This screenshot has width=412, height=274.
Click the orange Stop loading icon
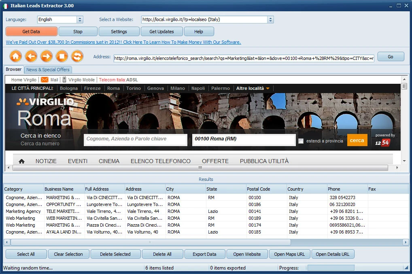[62, 56]
